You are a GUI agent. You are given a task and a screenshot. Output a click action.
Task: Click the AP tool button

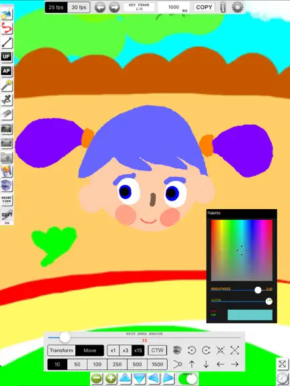tap(7, 71)
